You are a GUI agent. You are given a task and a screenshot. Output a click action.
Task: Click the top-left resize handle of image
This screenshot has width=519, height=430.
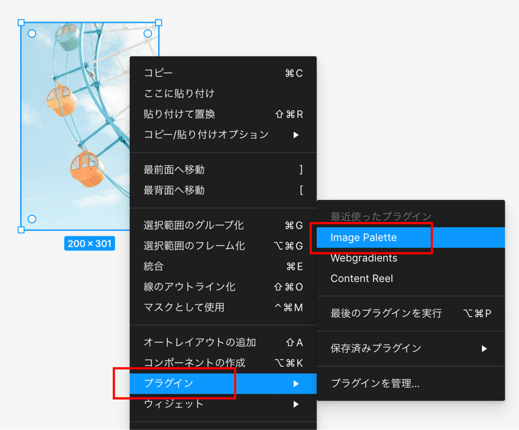click(21, 23)
